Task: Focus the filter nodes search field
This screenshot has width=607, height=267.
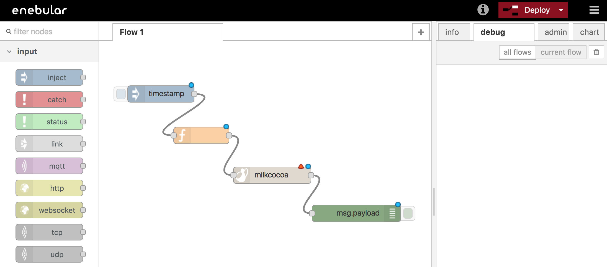Action: click(53, 32)
